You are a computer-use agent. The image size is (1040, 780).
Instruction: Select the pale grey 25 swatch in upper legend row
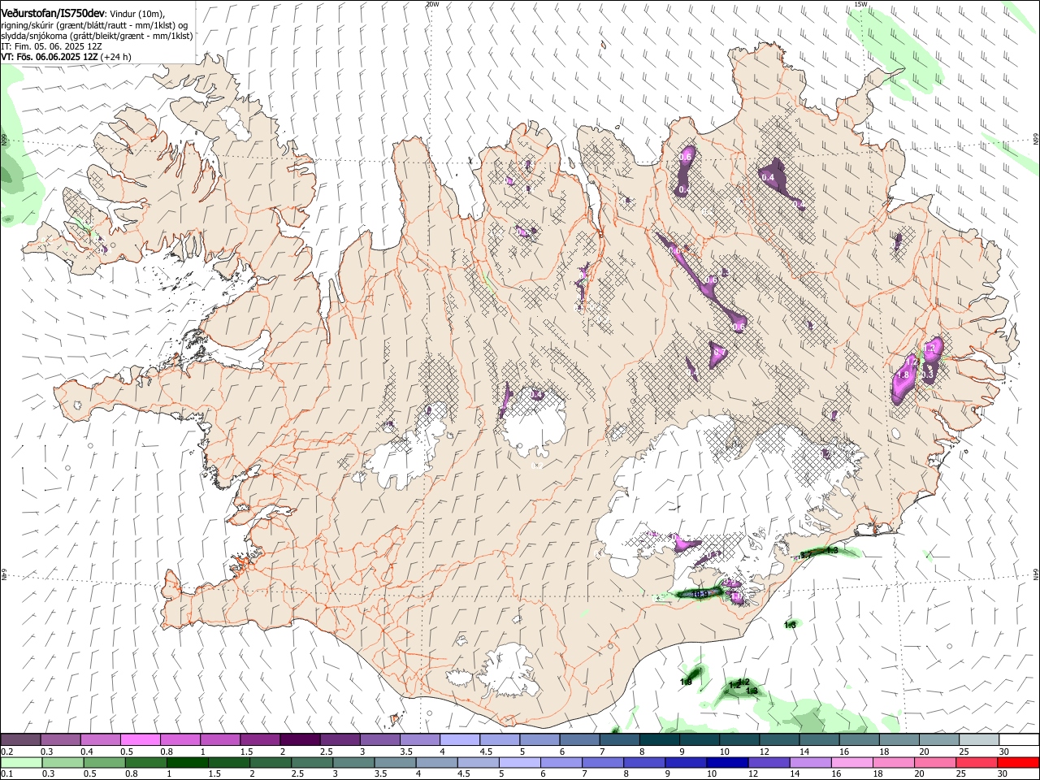(x=979, y=740)
